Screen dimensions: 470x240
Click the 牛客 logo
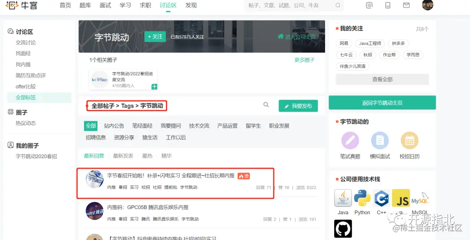pos(21,5)
